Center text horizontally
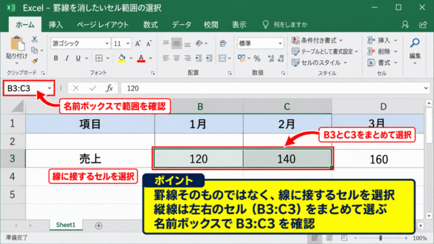 (176, 58)
